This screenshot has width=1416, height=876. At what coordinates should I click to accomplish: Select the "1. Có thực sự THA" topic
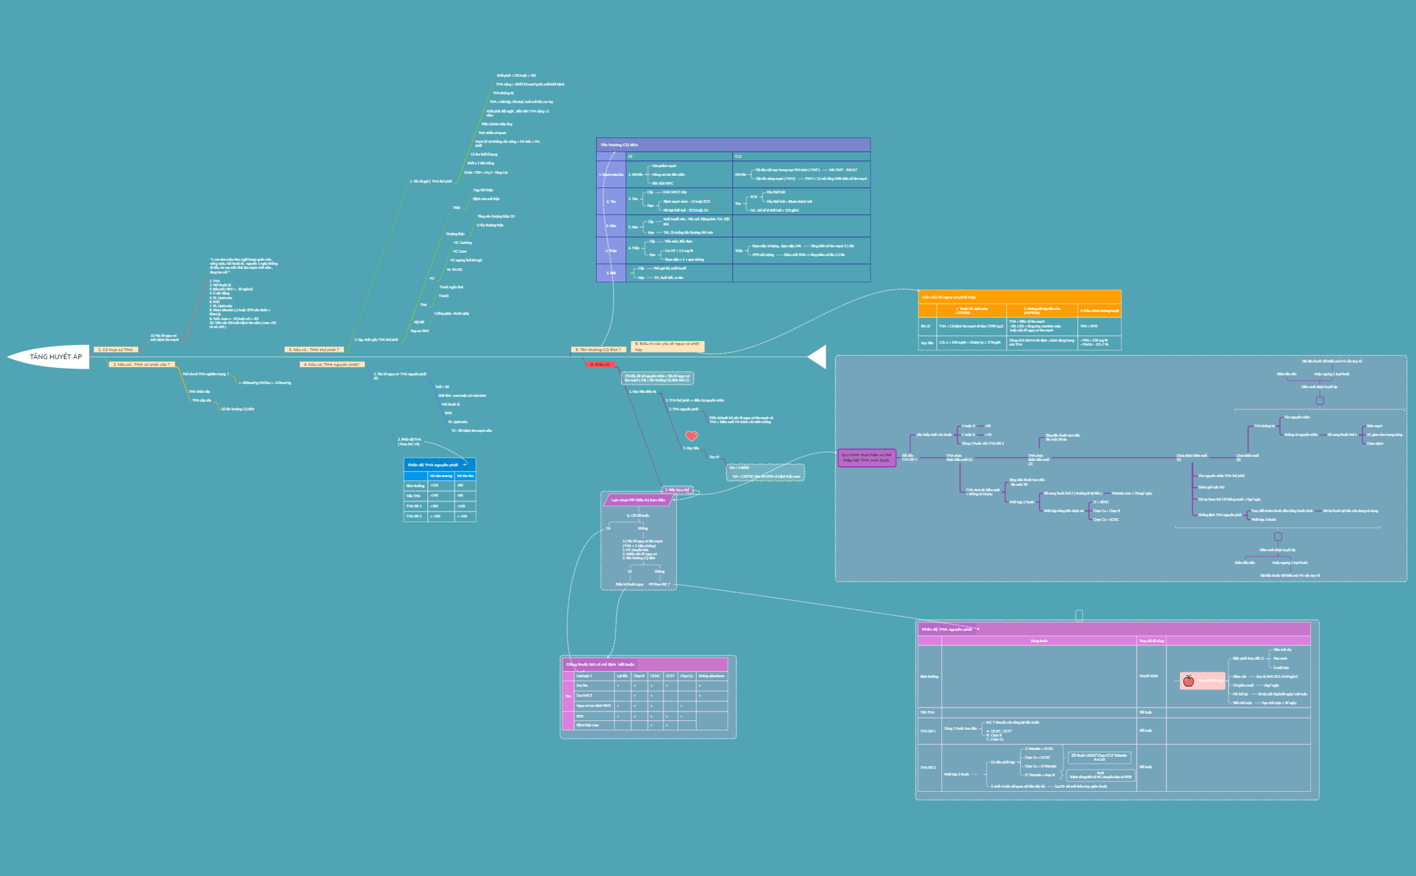pyautogui.click(x=116, y=349)
